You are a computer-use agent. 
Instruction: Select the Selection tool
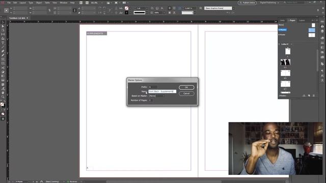click(x=3, y=22)
